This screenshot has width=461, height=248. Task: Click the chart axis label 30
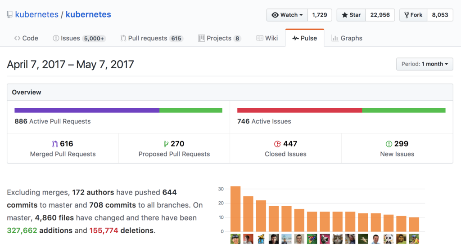(221, 189)
